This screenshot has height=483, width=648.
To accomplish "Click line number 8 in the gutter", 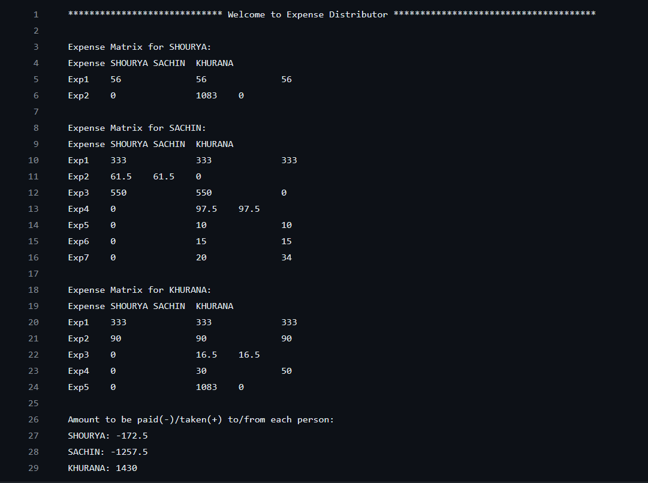I will (x=35, y=128).
